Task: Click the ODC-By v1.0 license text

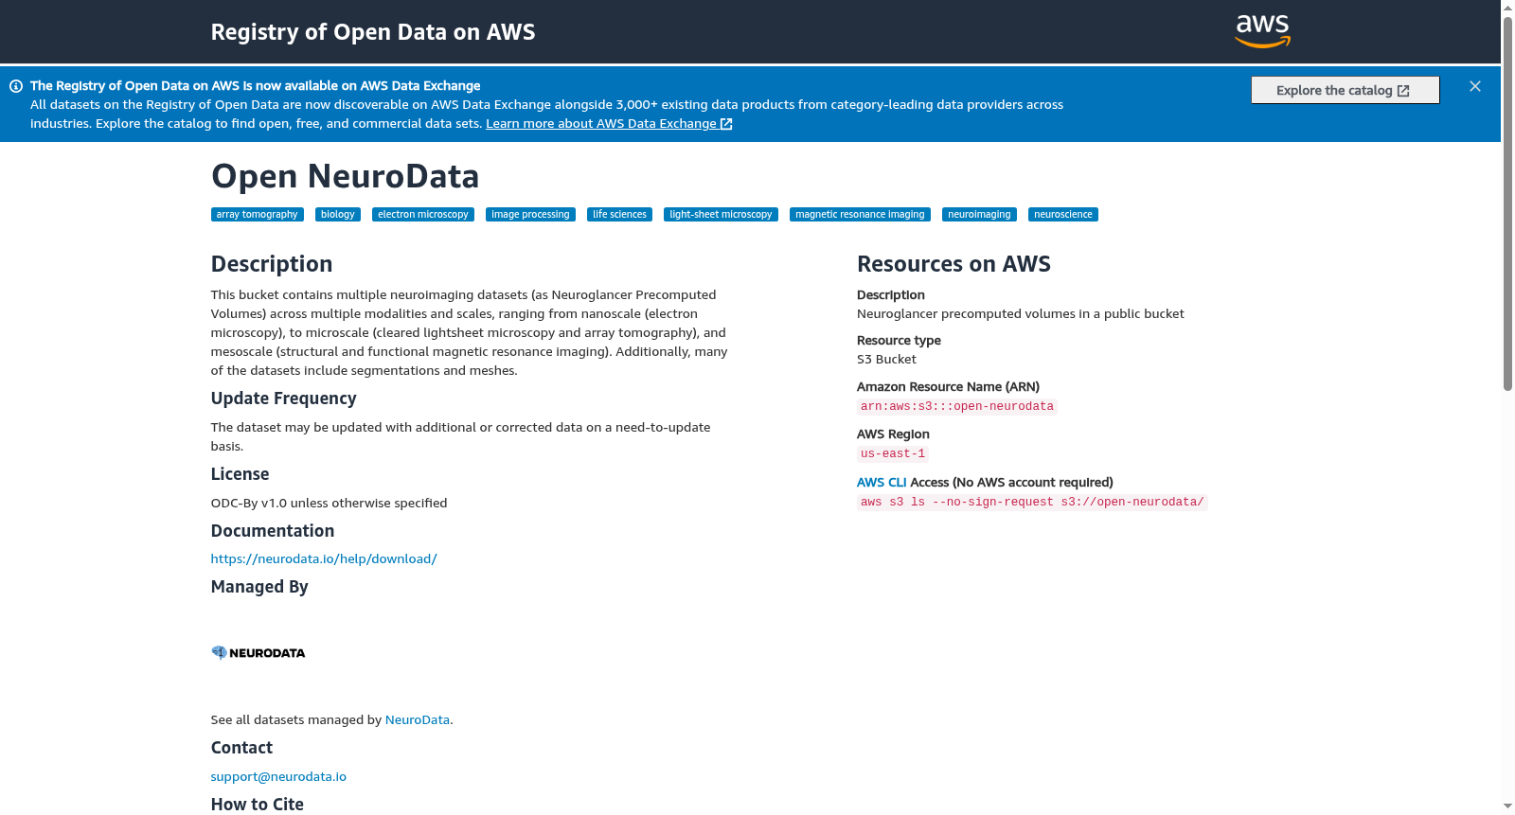Action: coord(329,503)
